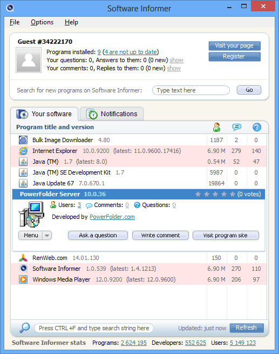This screenshot has width=279, height=354.
Task: Click the Software Informer row icon
Action: [23, 269]
